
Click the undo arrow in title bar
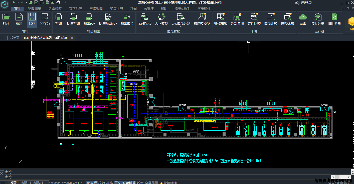coord(14,2)
